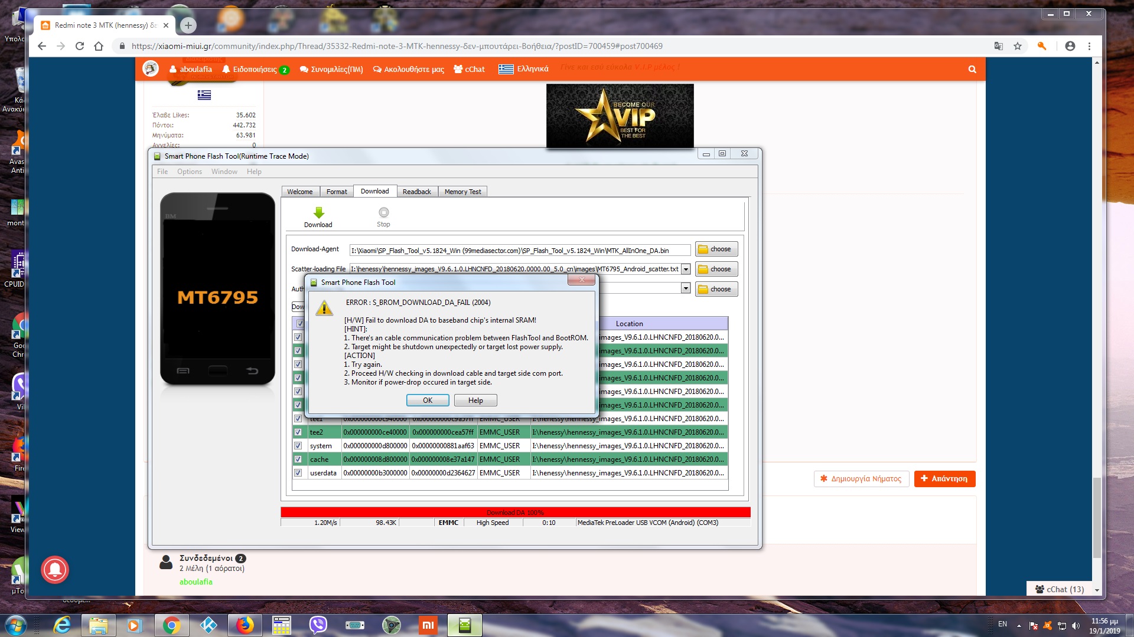The image size is (1134, 637).
Task: Open the Options menu
Action: (189, 172)
